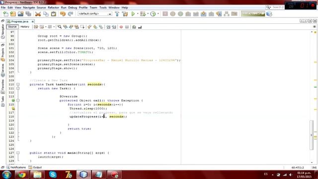Click the Comment editor toolbar icon
Viewport: 318px width, 179px height.
[134, 27]
